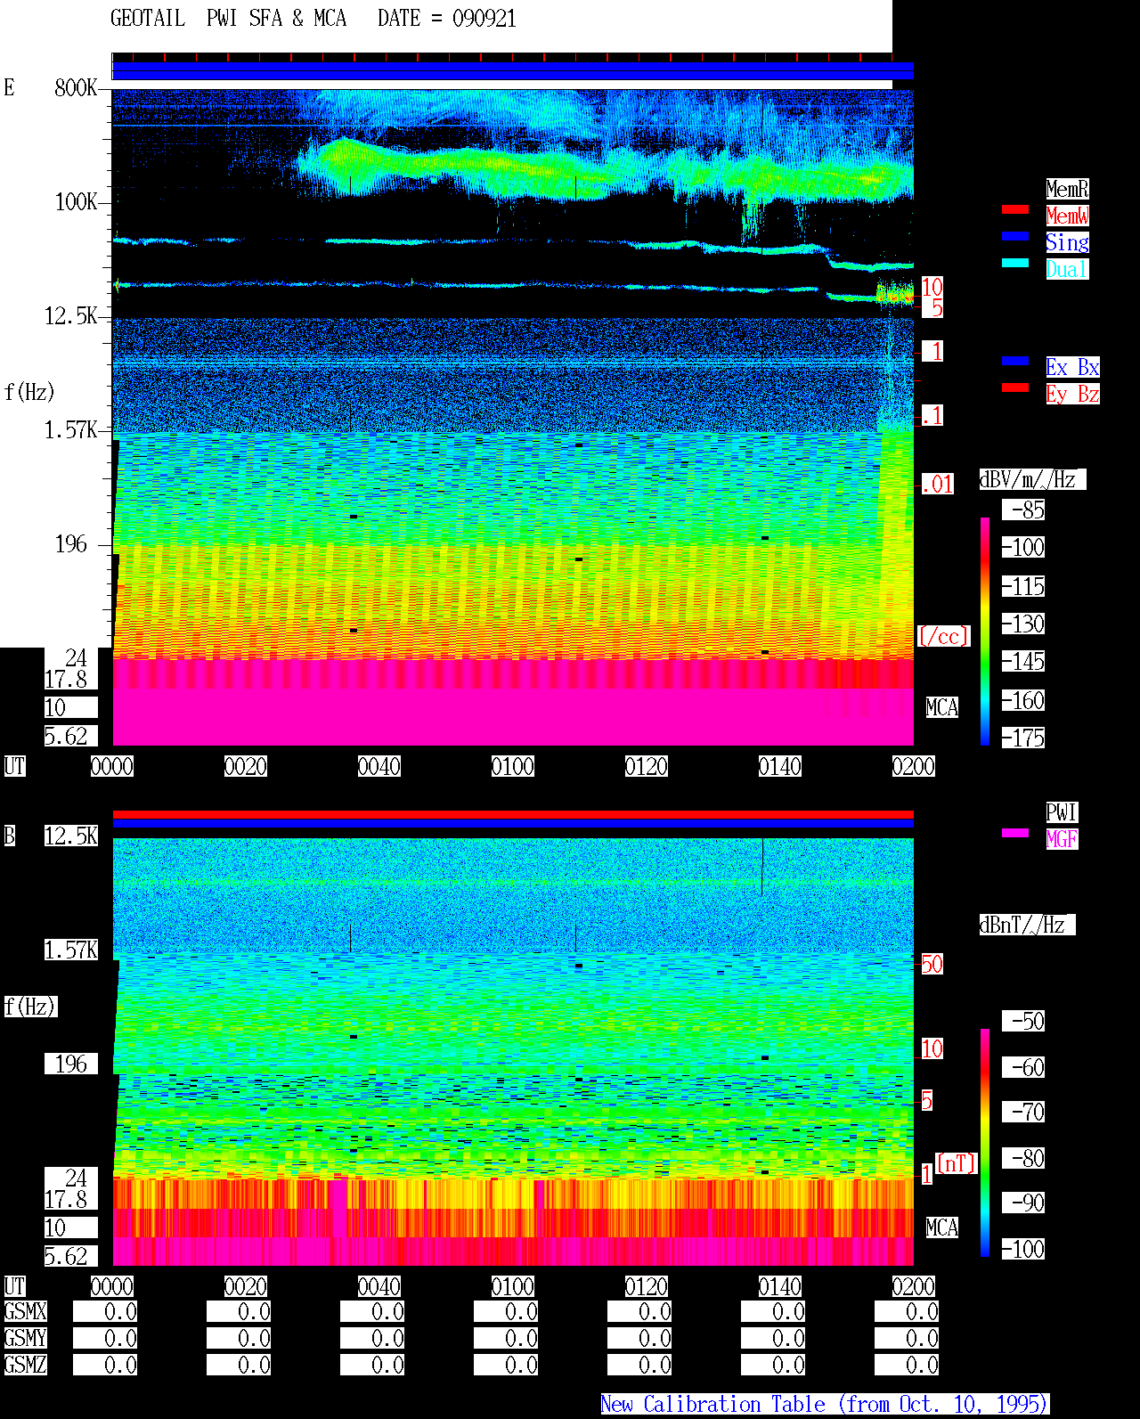Click the -85 electric color scale value
This screenshot has height=1419, width=1140.
[x=1023, y=510]
